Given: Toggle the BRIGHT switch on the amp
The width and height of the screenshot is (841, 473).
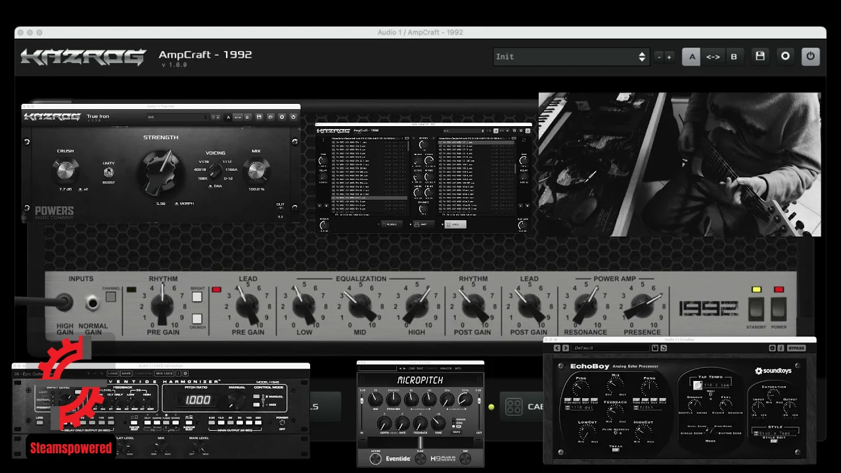Looking at the screenshot, I should tap(196, 297).
